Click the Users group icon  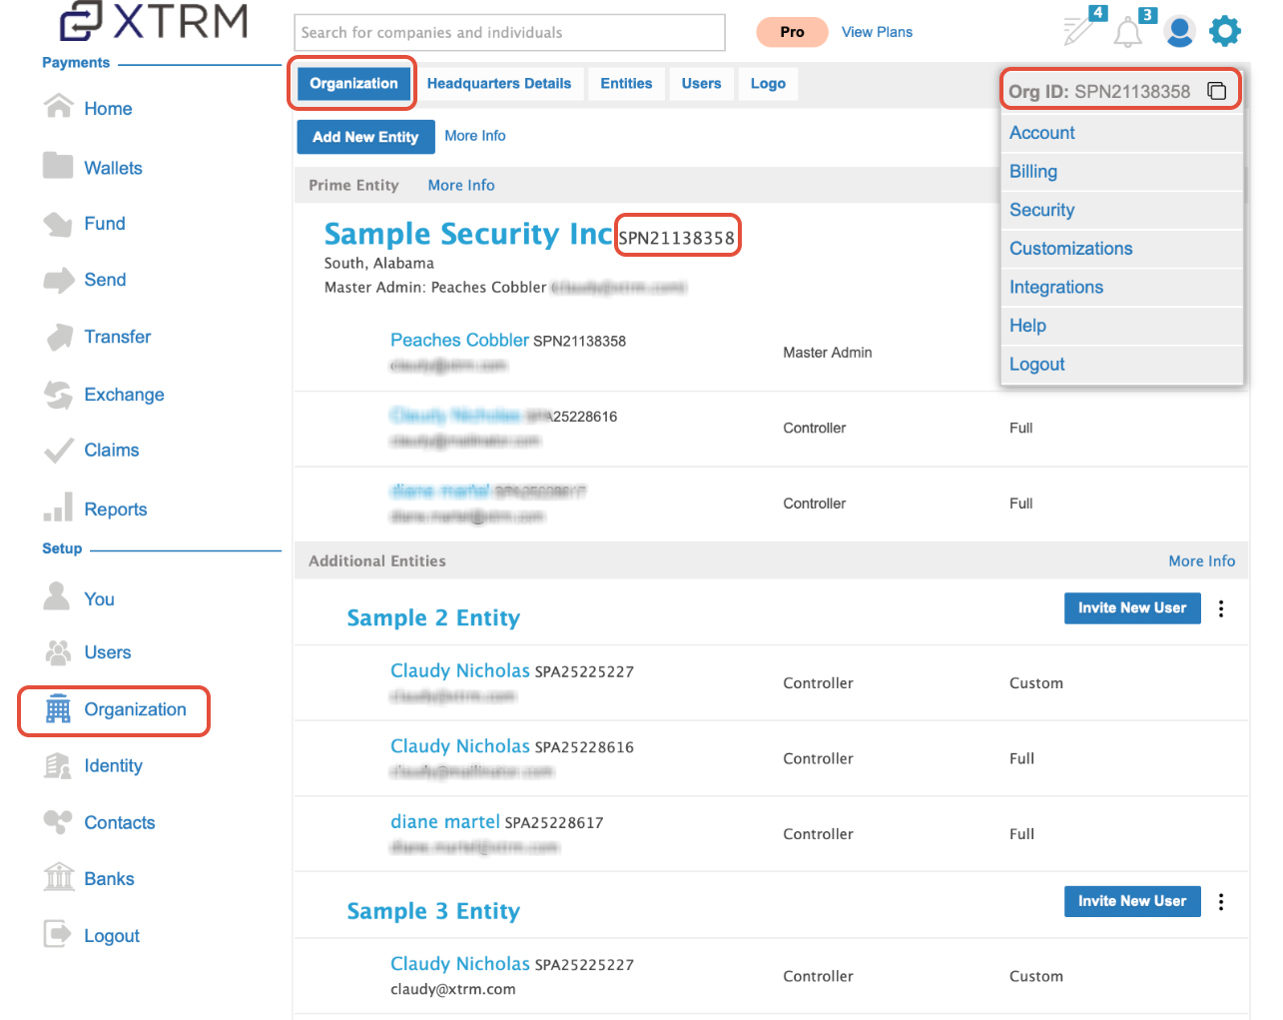tap(58, 652)
